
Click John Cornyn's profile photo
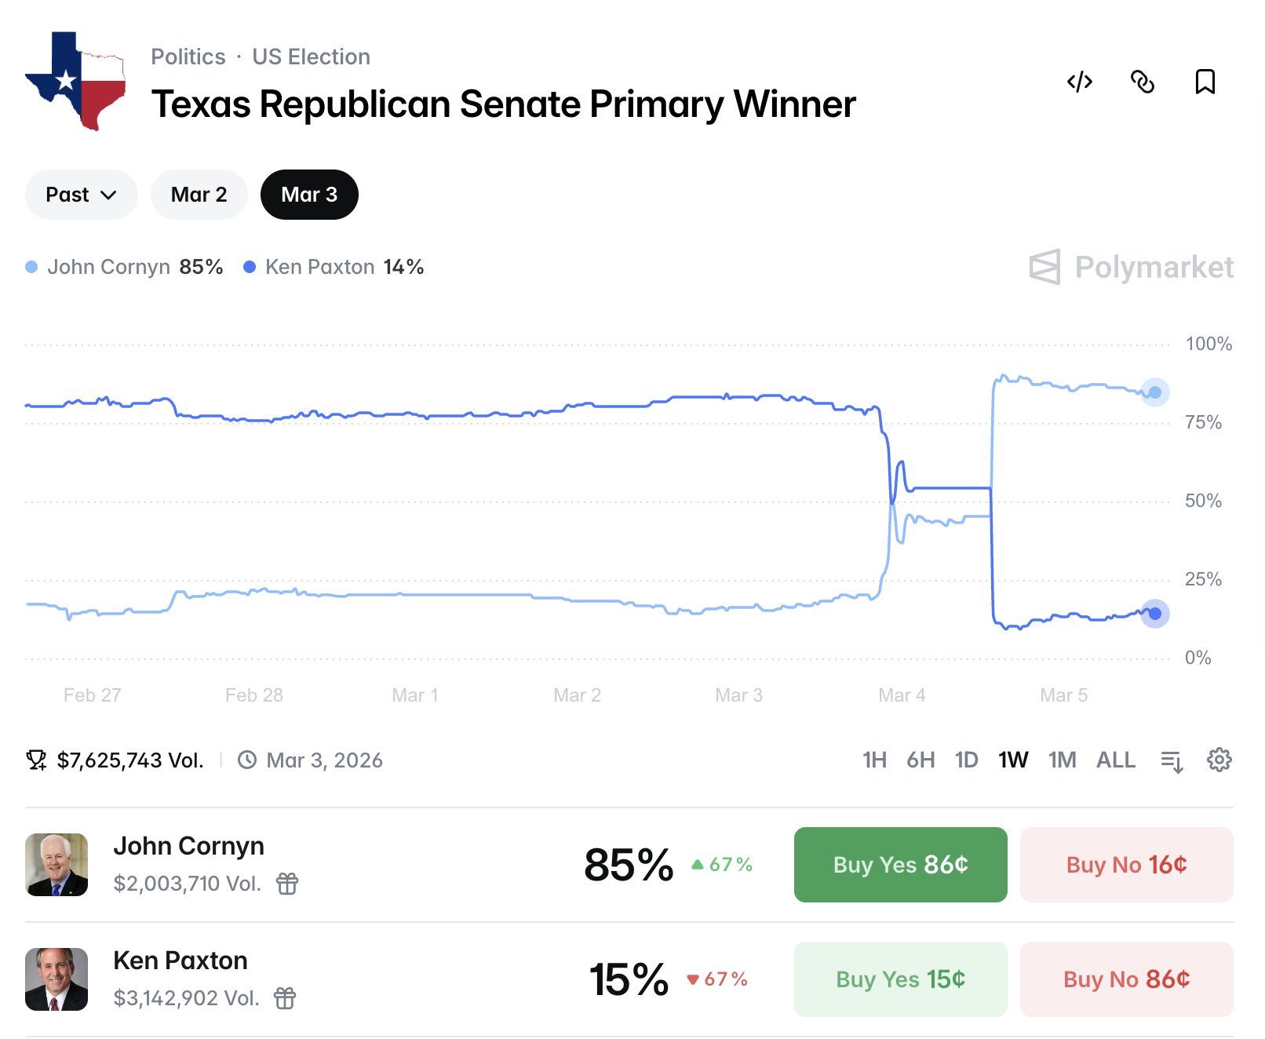click(57, 865)
